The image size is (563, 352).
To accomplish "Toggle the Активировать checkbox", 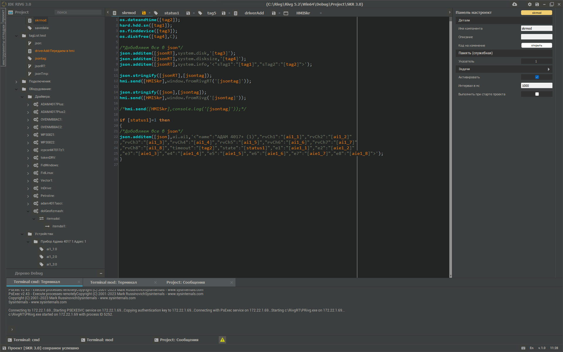I will [537, 77].
